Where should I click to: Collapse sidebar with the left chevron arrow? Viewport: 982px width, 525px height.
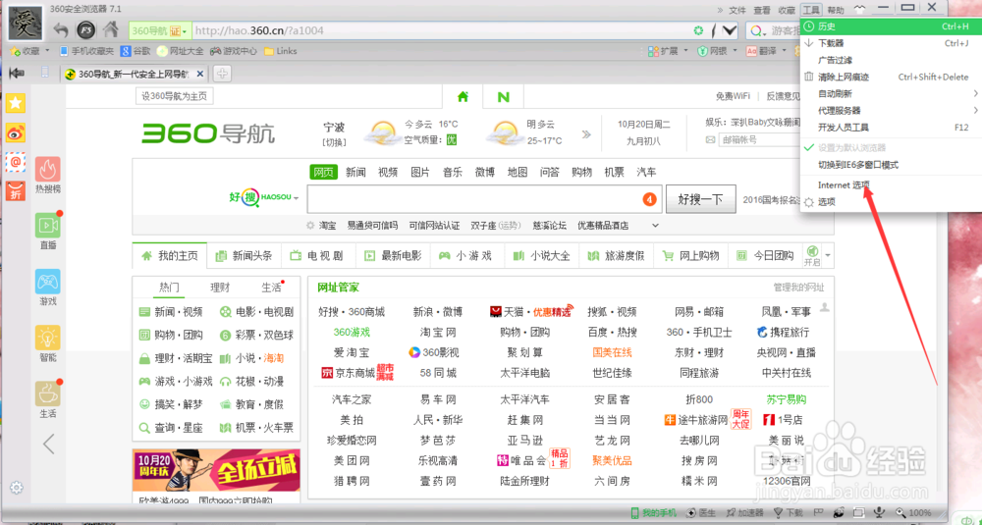coord(49,444)
